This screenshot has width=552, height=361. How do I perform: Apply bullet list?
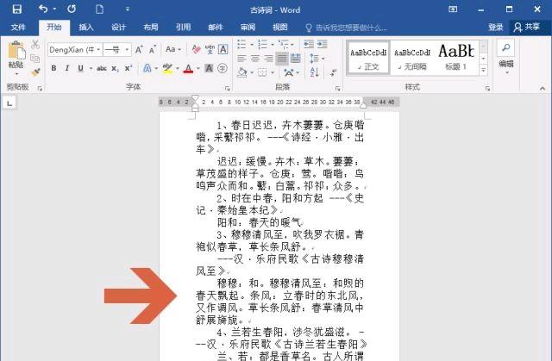coord(241,44)
